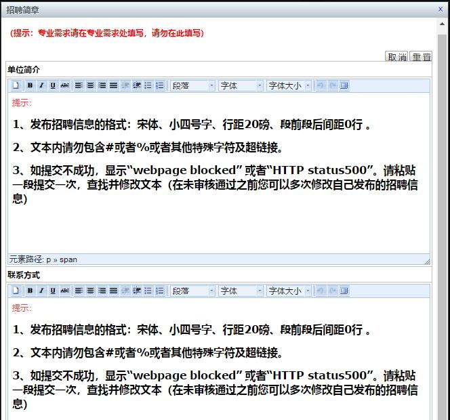This screenshot has width=450, height=420.
Task: Center-align text in the 单位简介 editor
Action: coord(91,85)
